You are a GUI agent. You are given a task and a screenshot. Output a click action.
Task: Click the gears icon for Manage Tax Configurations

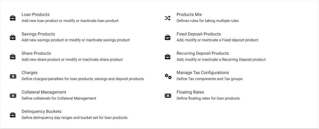(168, 76)
